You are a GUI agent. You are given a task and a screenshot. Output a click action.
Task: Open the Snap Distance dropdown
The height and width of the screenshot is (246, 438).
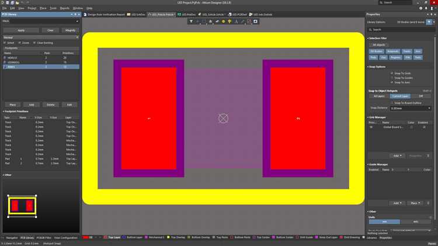411,108
